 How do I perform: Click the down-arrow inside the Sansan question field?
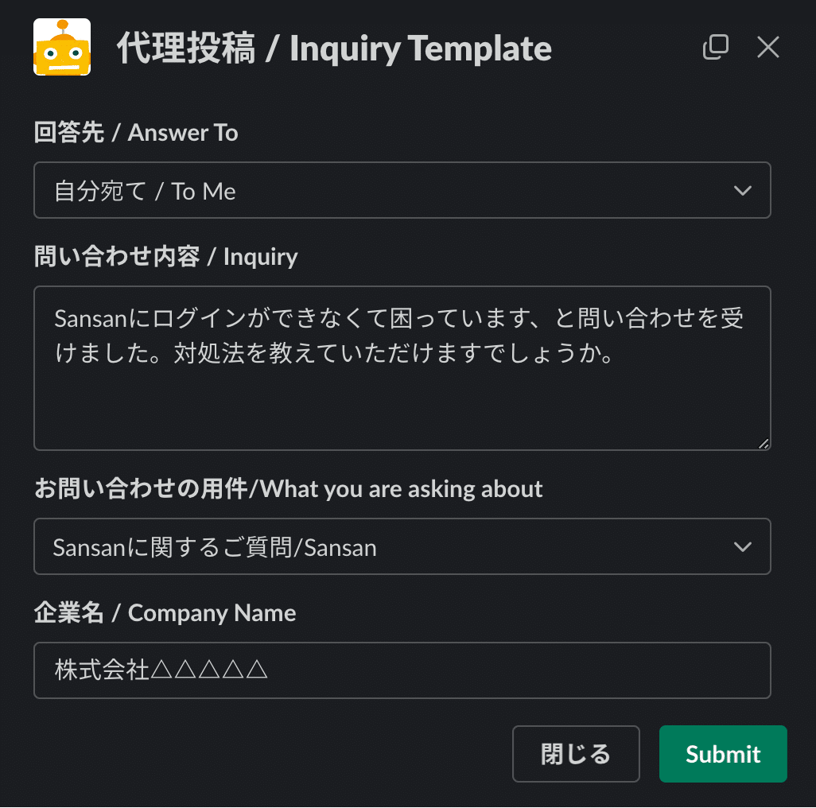(743, 546)
